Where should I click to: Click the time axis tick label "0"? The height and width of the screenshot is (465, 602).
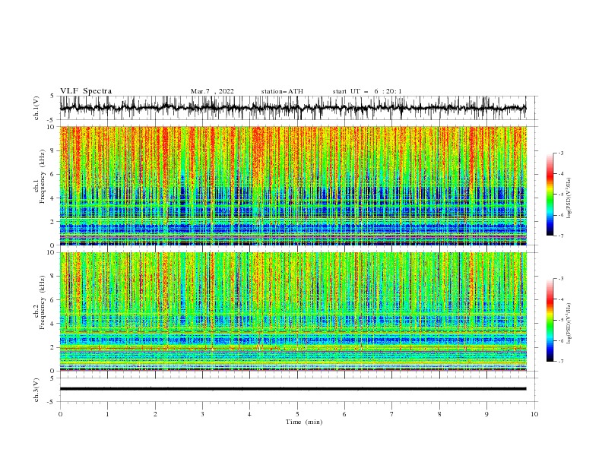60,414
